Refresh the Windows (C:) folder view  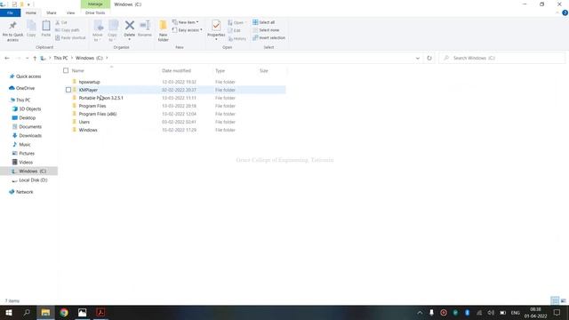click(429, 58)
